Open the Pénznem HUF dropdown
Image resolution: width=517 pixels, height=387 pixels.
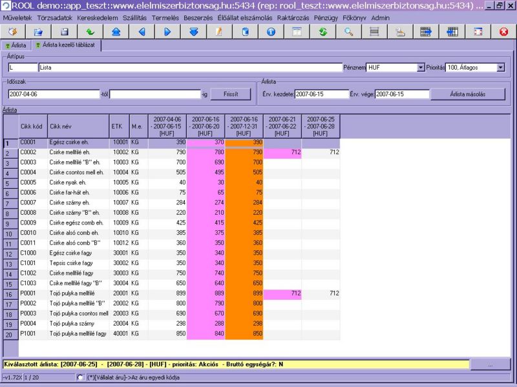click(421, 67)
